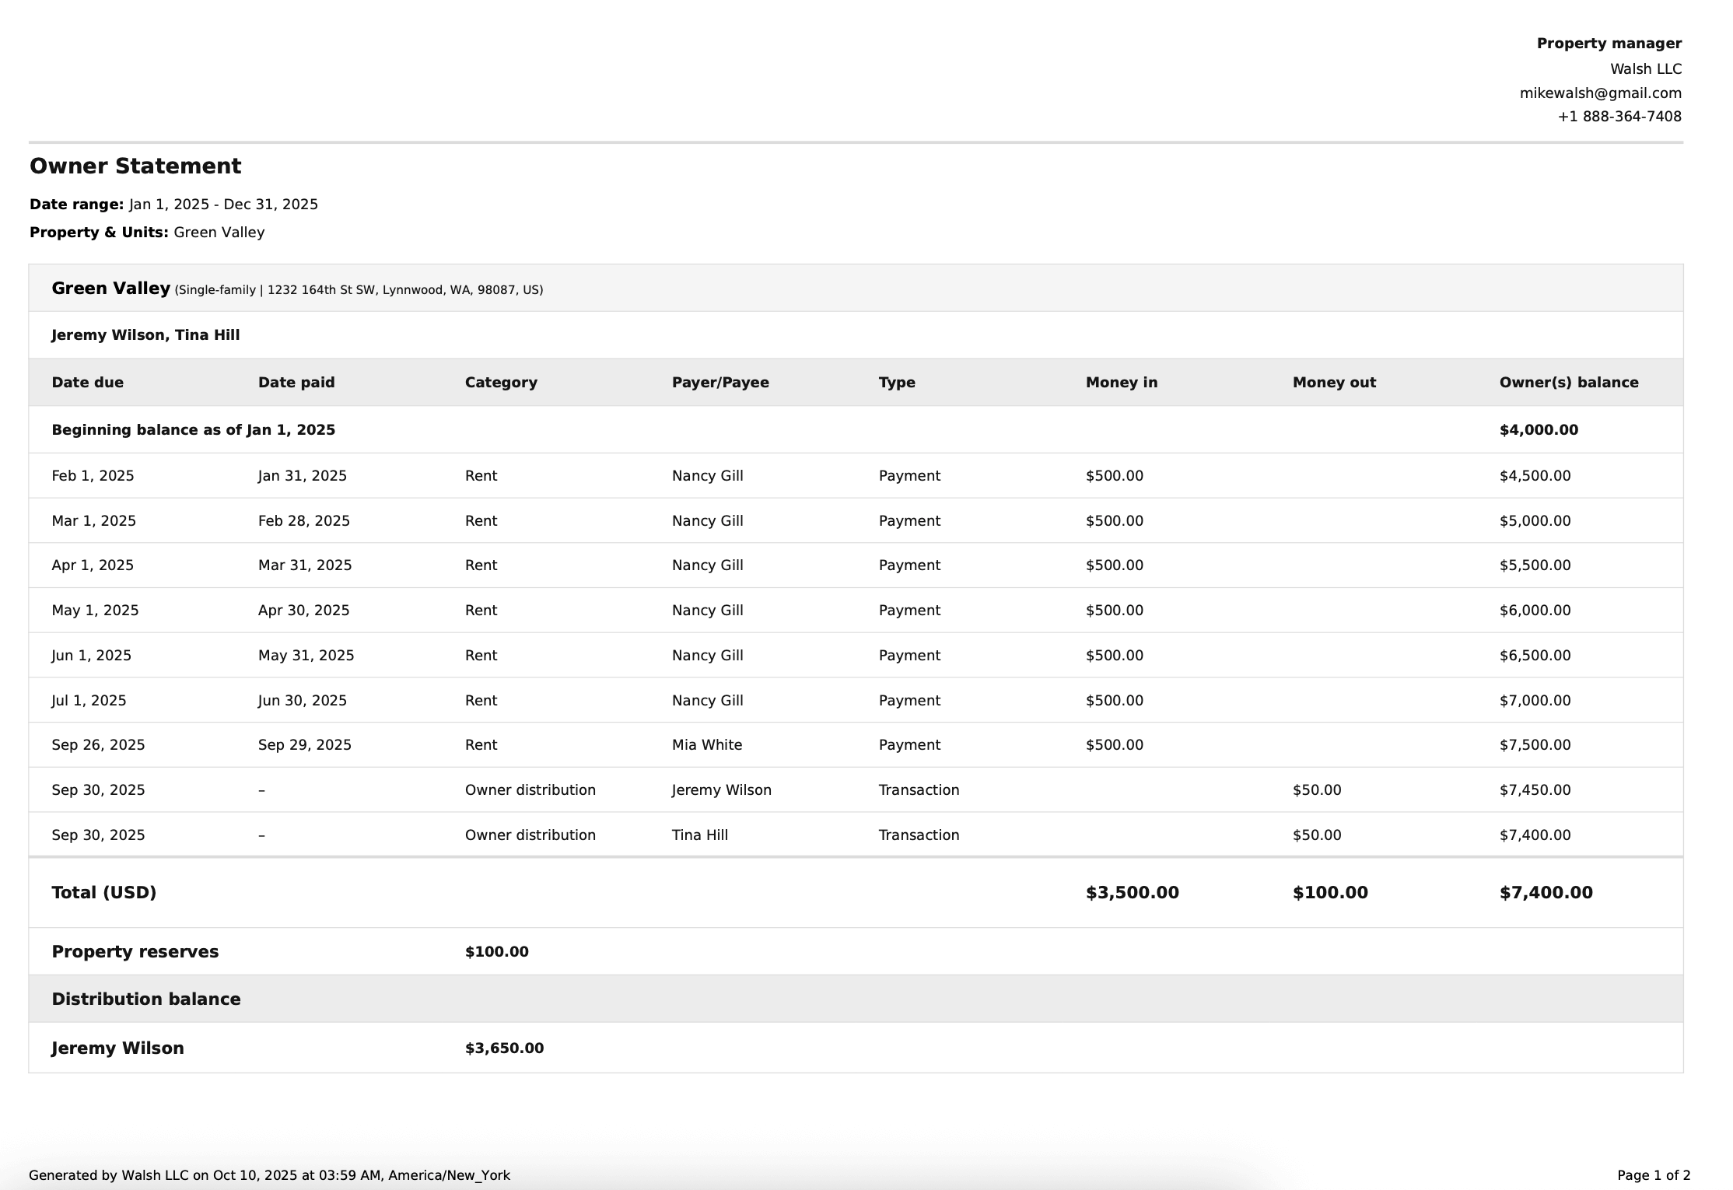Click the $7,450.00 balance for Jeremy Wilson distribution
Viewport: 1733px width, 1190px height.
pos(1534,790)
